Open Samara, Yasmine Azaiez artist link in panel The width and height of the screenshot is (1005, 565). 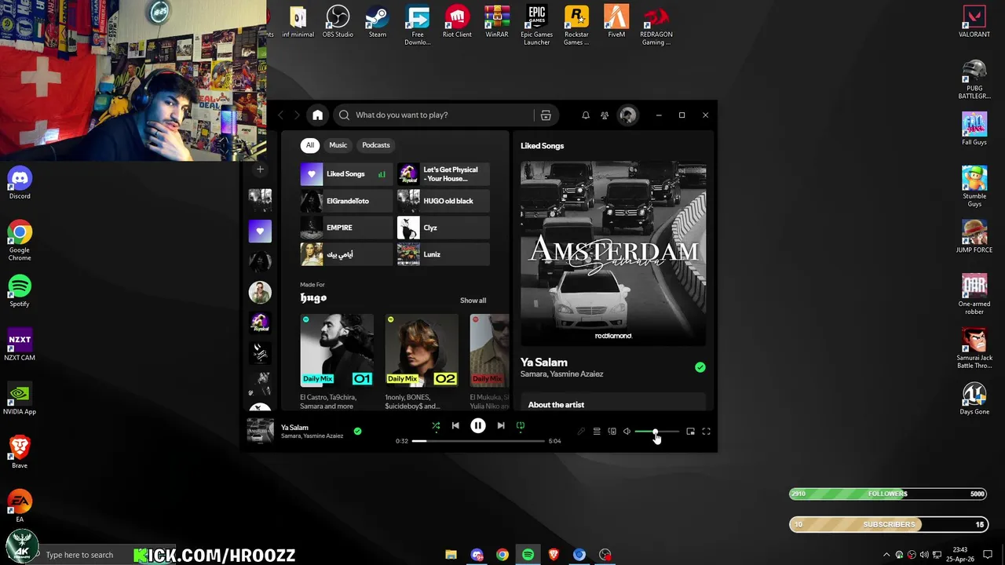[561, 374]
